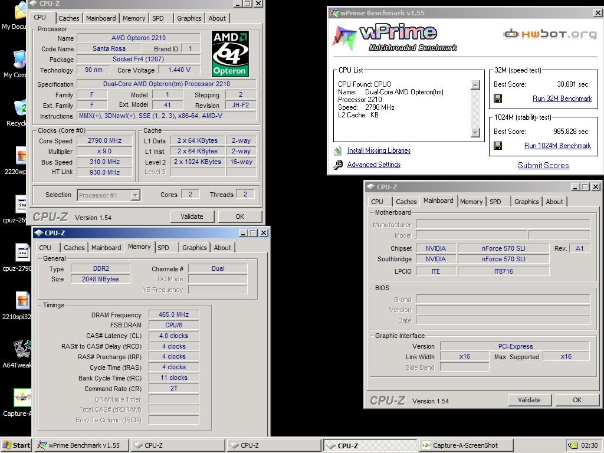Click the Submit Scores link
The image size is (604, 453).
543,165
